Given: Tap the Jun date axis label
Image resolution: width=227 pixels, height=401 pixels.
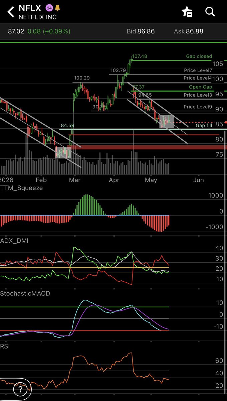Looking at the screenshot, I should [x=199, y=180].
